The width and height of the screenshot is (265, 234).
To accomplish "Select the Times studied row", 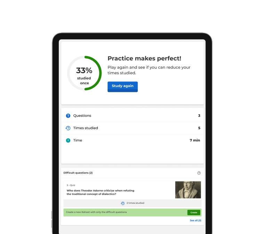I will coord(132,128).
